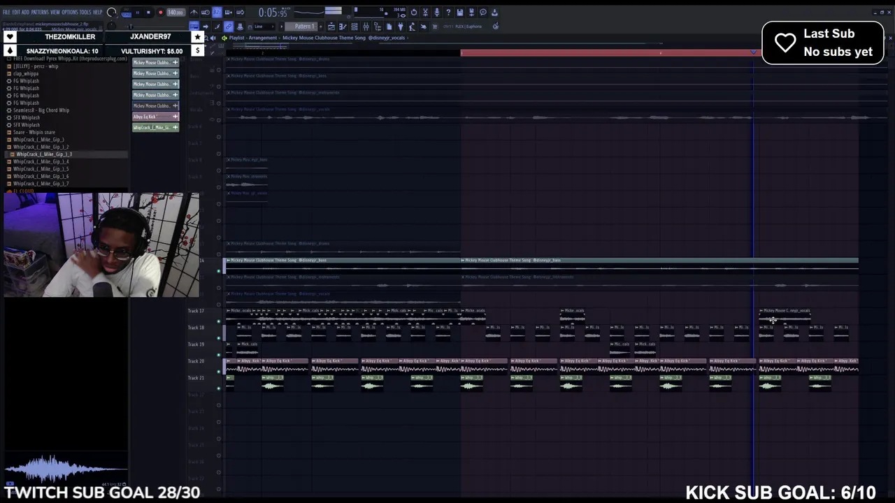Click the save floppy disk icon
895x503 pixels.
(459, 13)
